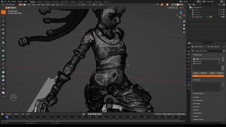Click the Assign vertex group button
The image size is (226, 127).
[196, 73]
